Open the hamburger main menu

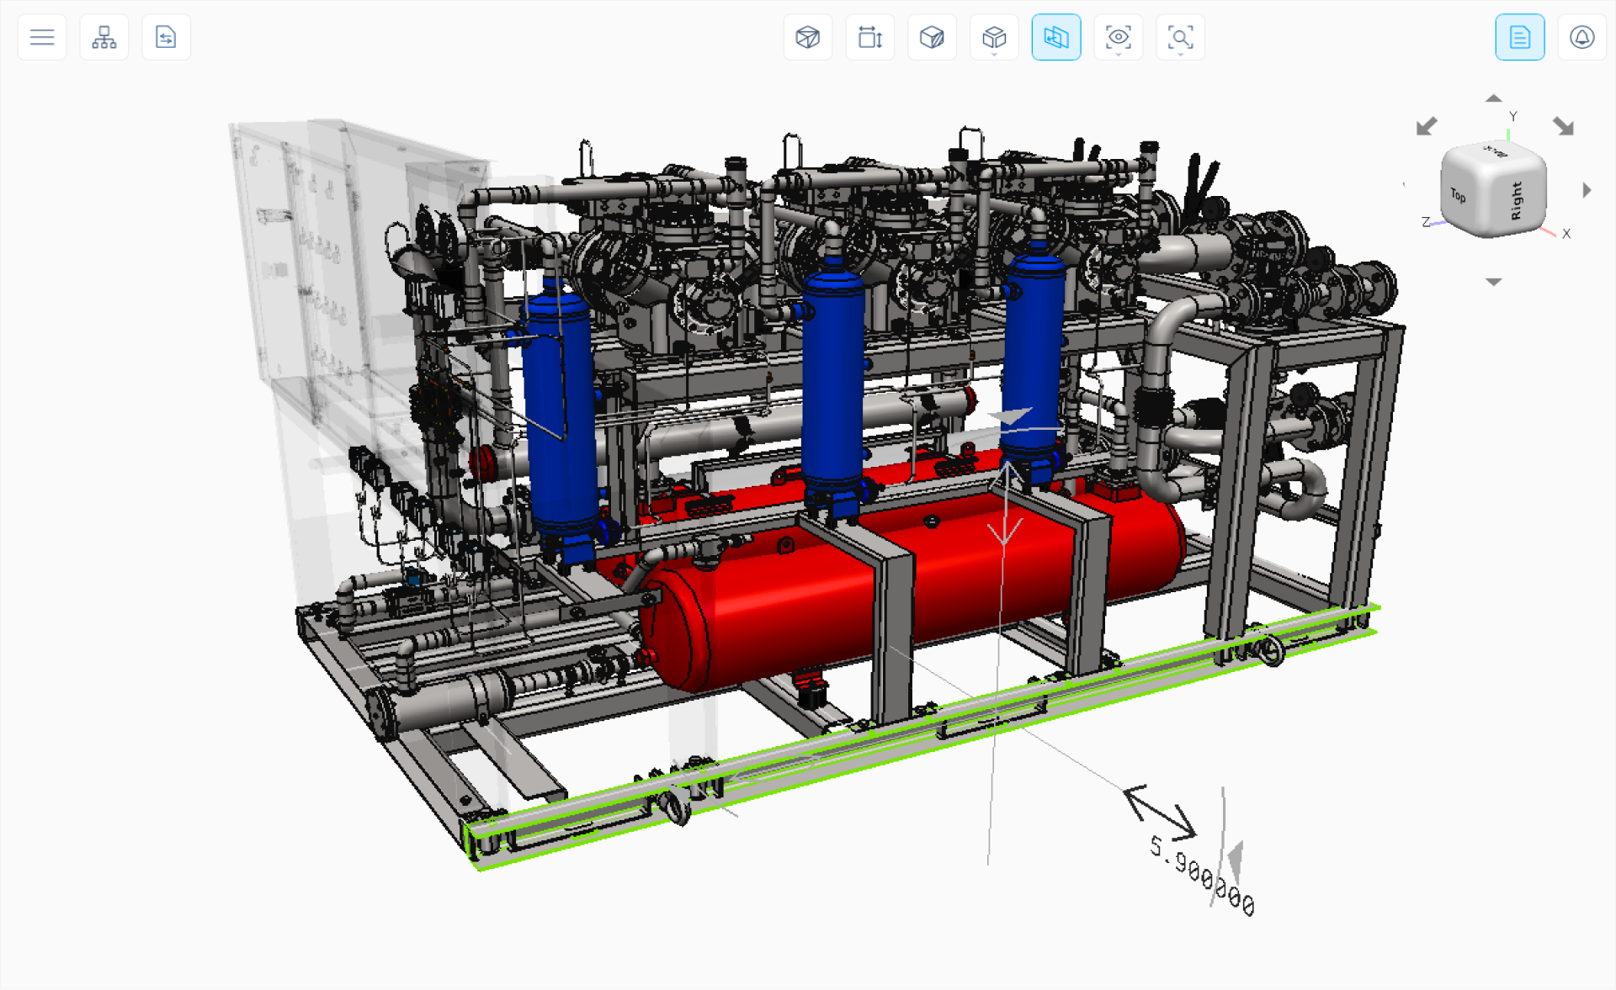pyautogui.click(x=40, y=37)
